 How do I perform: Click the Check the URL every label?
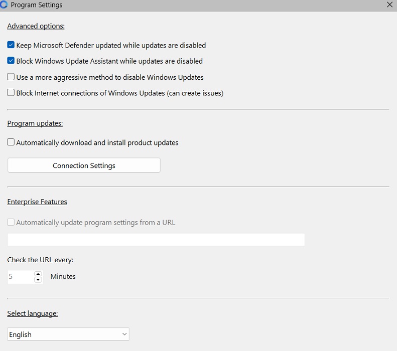pyautogui.click(x=40, y=260)
